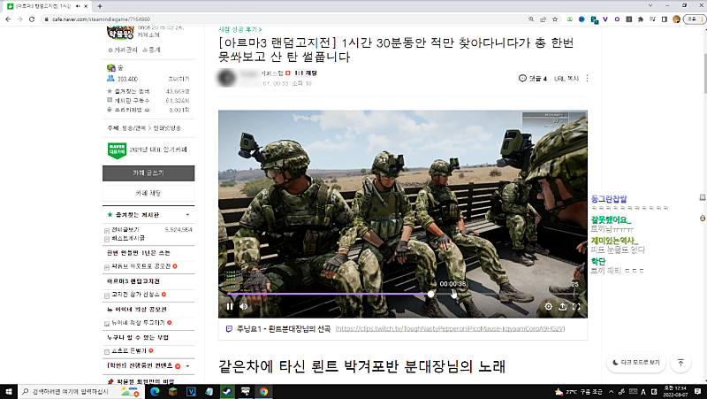Open the tab search chevron dropdown
This screenshot has height=399, width=707.
pos(650,5)
